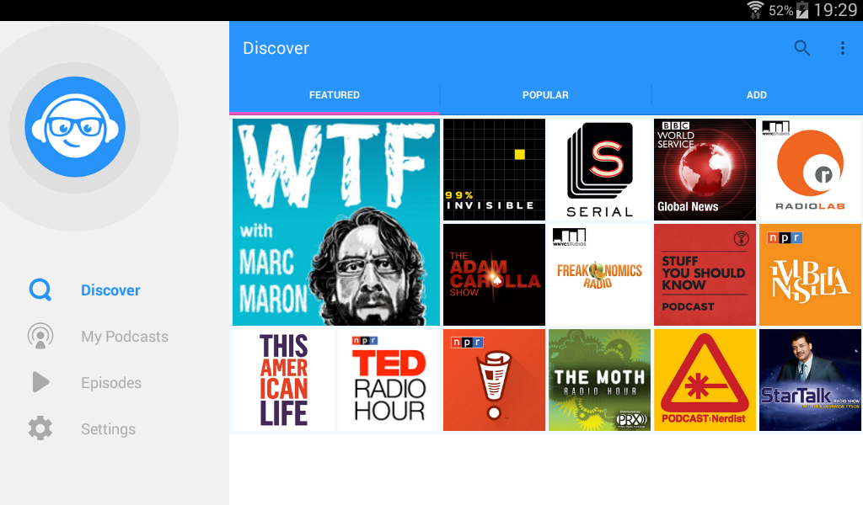Image resolution: width=863 pixels, height=505 pixels.
Task: Go to My Podcasts in the sidebar
Action: [125, 337]
